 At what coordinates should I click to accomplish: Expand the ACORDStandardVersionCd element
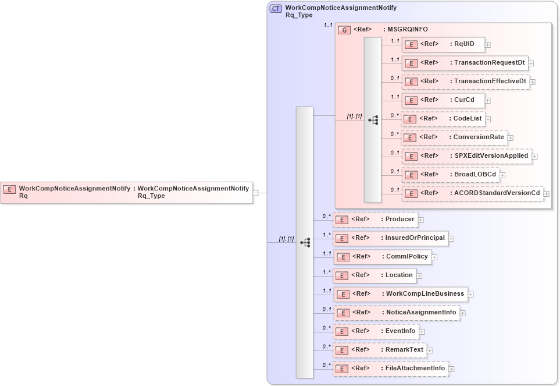pyautogui.click(x=547, y=193)
